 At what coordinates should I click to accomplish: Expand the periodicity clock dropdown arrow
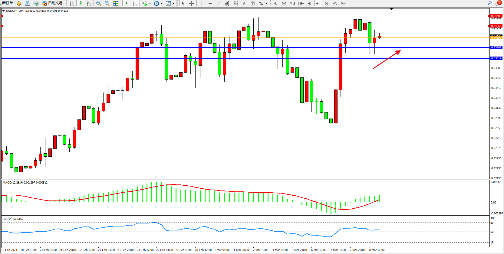tap(162, 4)
